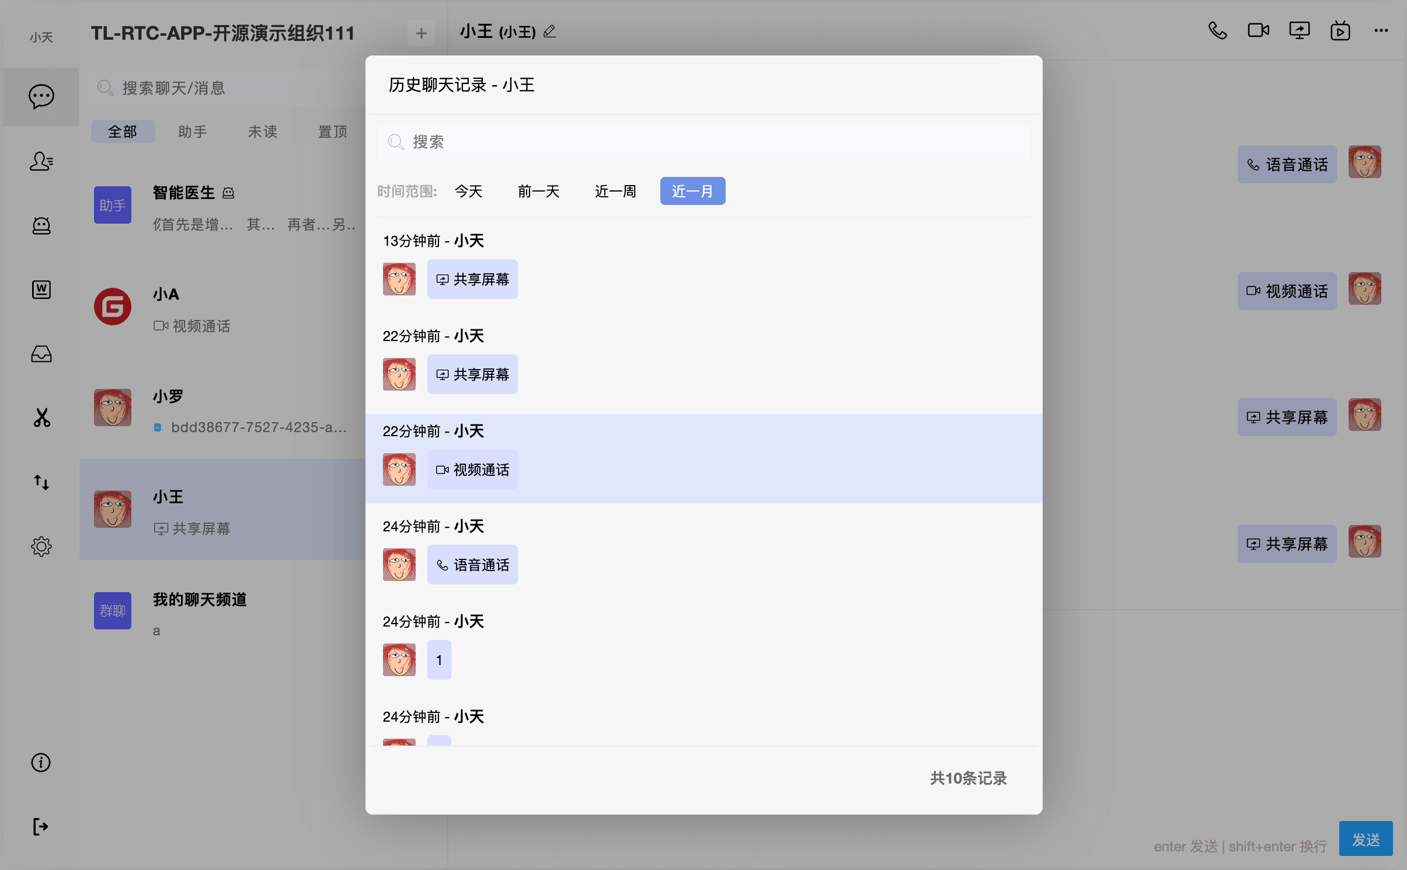Open the contacts list in sidebar
The image size is (1407, 870).
[41, 161]
